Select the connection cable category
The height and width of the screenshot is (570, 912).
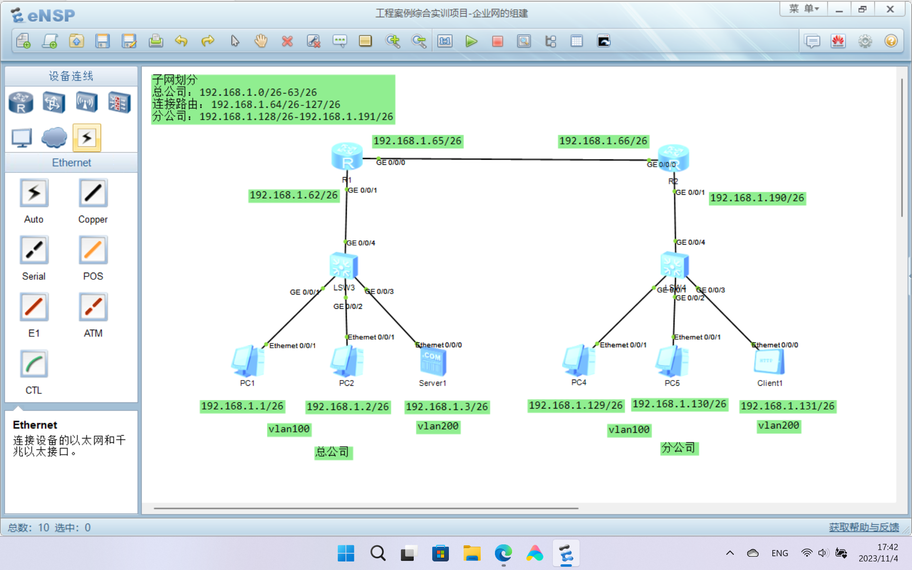(86, 138)
